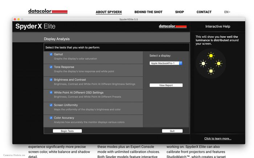Open the Apple MacbookPro-1 display dropdown

pyautogui.click(x=166, y=63)
